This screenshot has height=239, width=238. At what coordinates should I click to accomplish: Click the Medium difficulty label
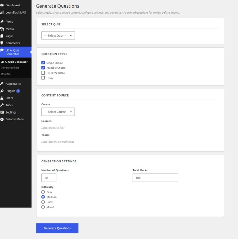tap(51, 197)
